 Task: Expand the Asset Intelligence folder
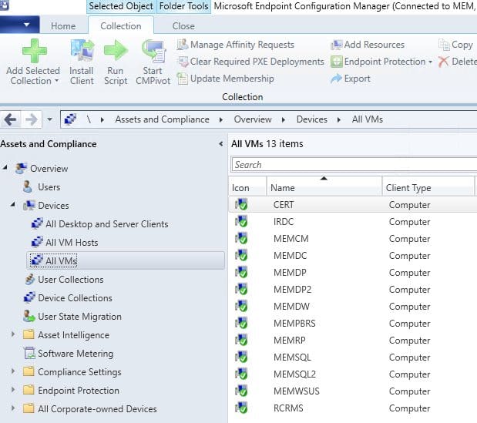click(13, 334)
